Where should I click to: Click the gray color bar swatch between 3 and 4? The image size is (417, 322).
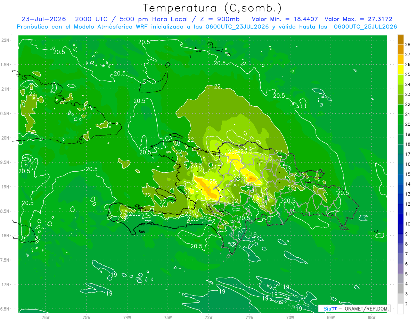pyautogui.click(x=401, y=289)
